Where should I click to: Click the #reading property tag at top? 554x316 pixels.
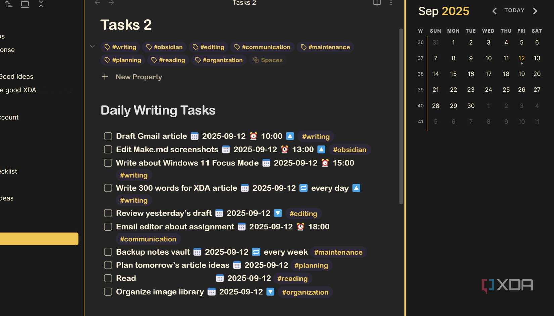point(168,60)
